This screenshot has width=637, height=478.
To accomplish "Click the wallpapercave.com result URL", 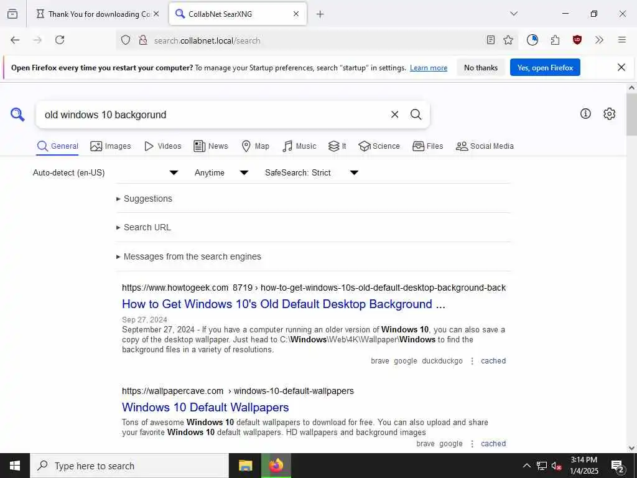I will pos(238,391).
